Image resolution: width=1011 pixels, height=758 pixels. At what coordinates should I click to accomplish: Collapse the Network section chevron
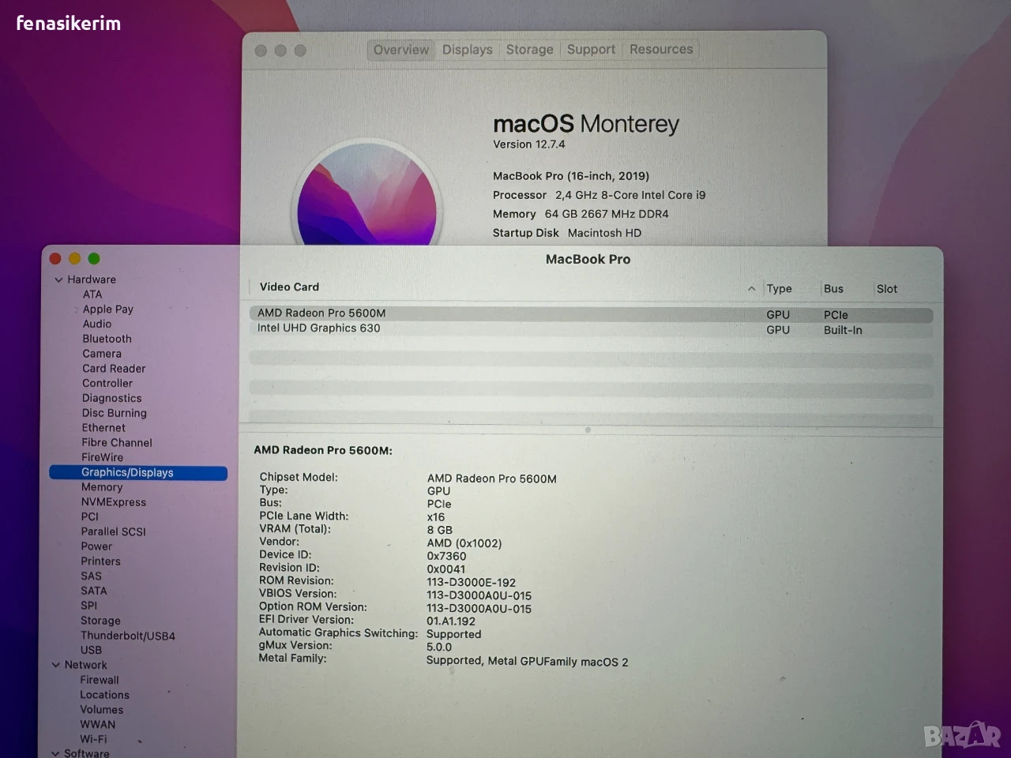(56, 665)
